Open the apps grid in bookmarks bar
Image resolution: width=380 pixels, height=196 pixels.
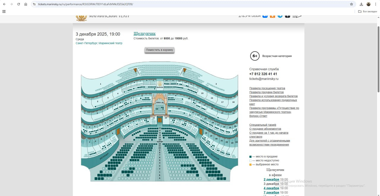(x=4, y=11)
